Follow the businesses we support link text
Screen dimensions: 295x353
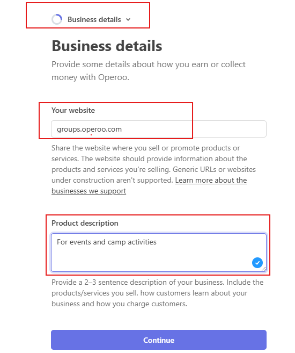click(x=88, y=191)
